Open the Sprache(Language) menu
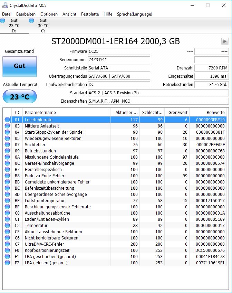Image resolution: width=232 pixels, height=293 pixels. click(x=134, y=14)
